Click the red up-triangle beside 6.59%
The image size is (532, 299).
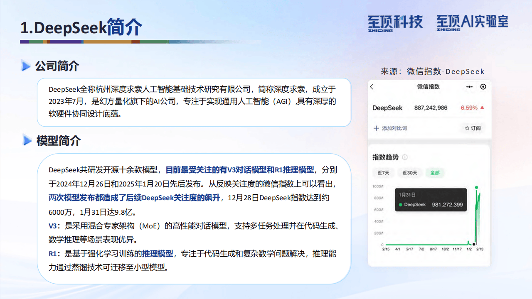(482, 108)
